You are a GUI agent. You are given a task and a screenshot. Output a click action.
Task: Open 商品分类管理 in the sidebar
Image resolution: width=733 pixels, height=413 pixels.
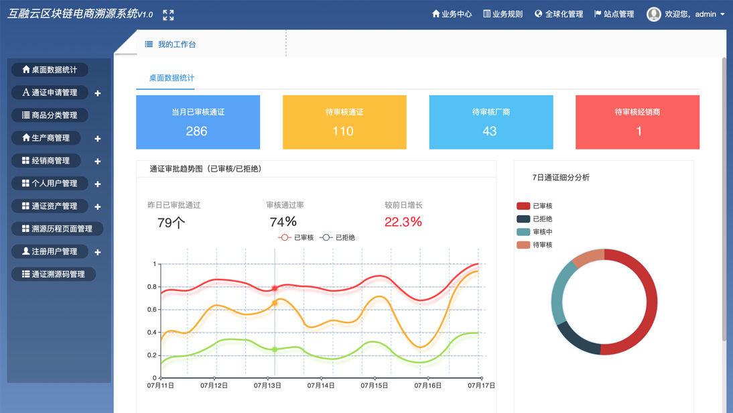tap(50, 115)
